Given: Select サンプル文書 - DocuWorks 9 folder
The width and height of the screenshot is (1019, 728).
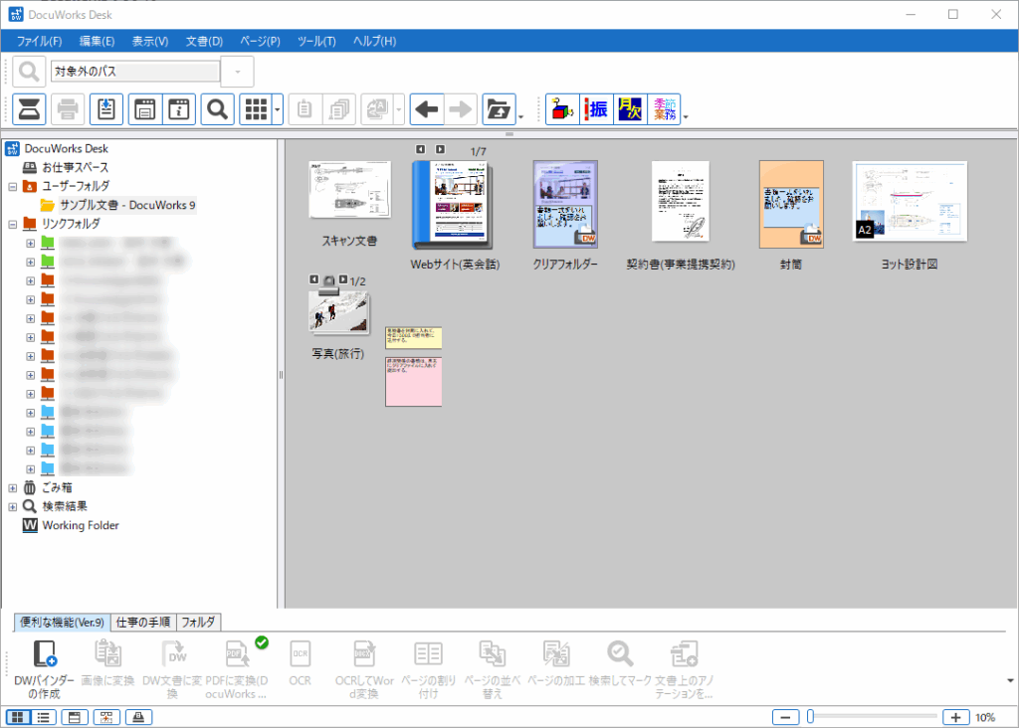Looking at the screenshot, I should [x=127, y=205].
